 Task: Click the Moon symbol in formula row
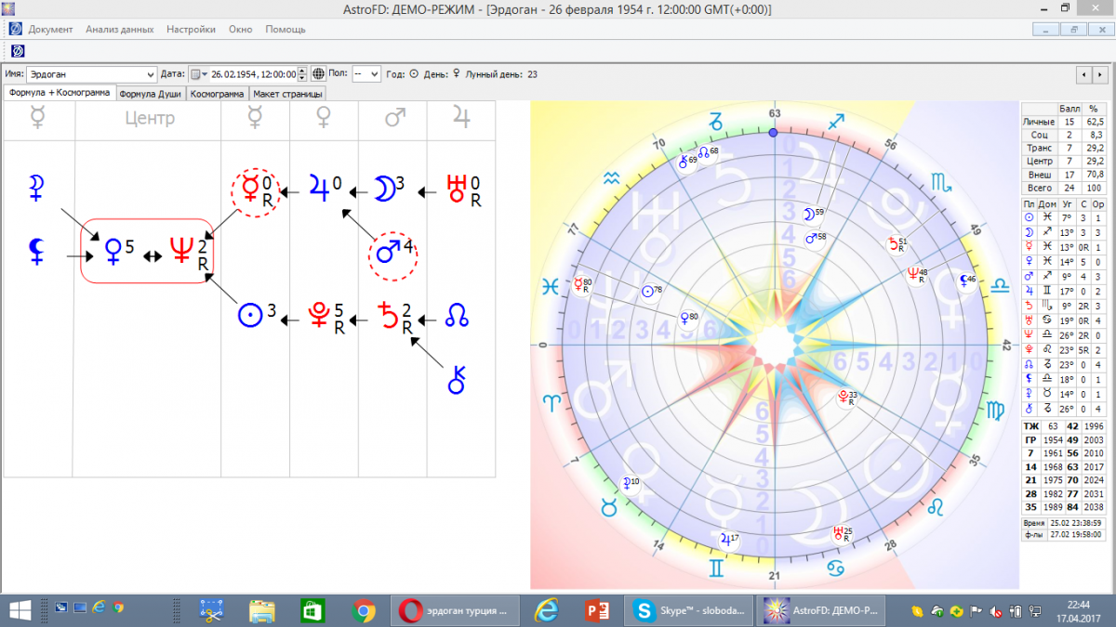pyautogui.click(x=383, y=189)
